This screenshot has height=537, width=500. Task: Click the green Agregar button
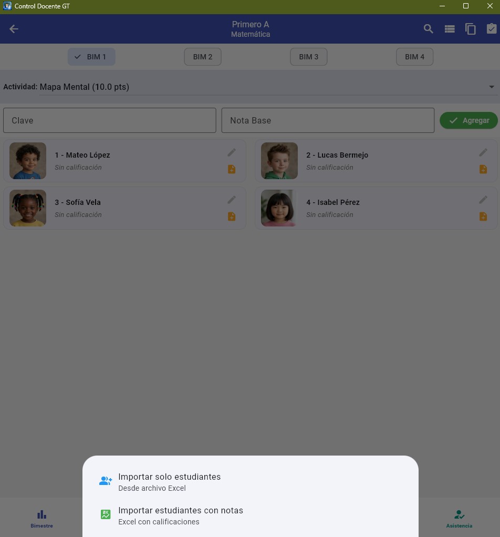468,120
